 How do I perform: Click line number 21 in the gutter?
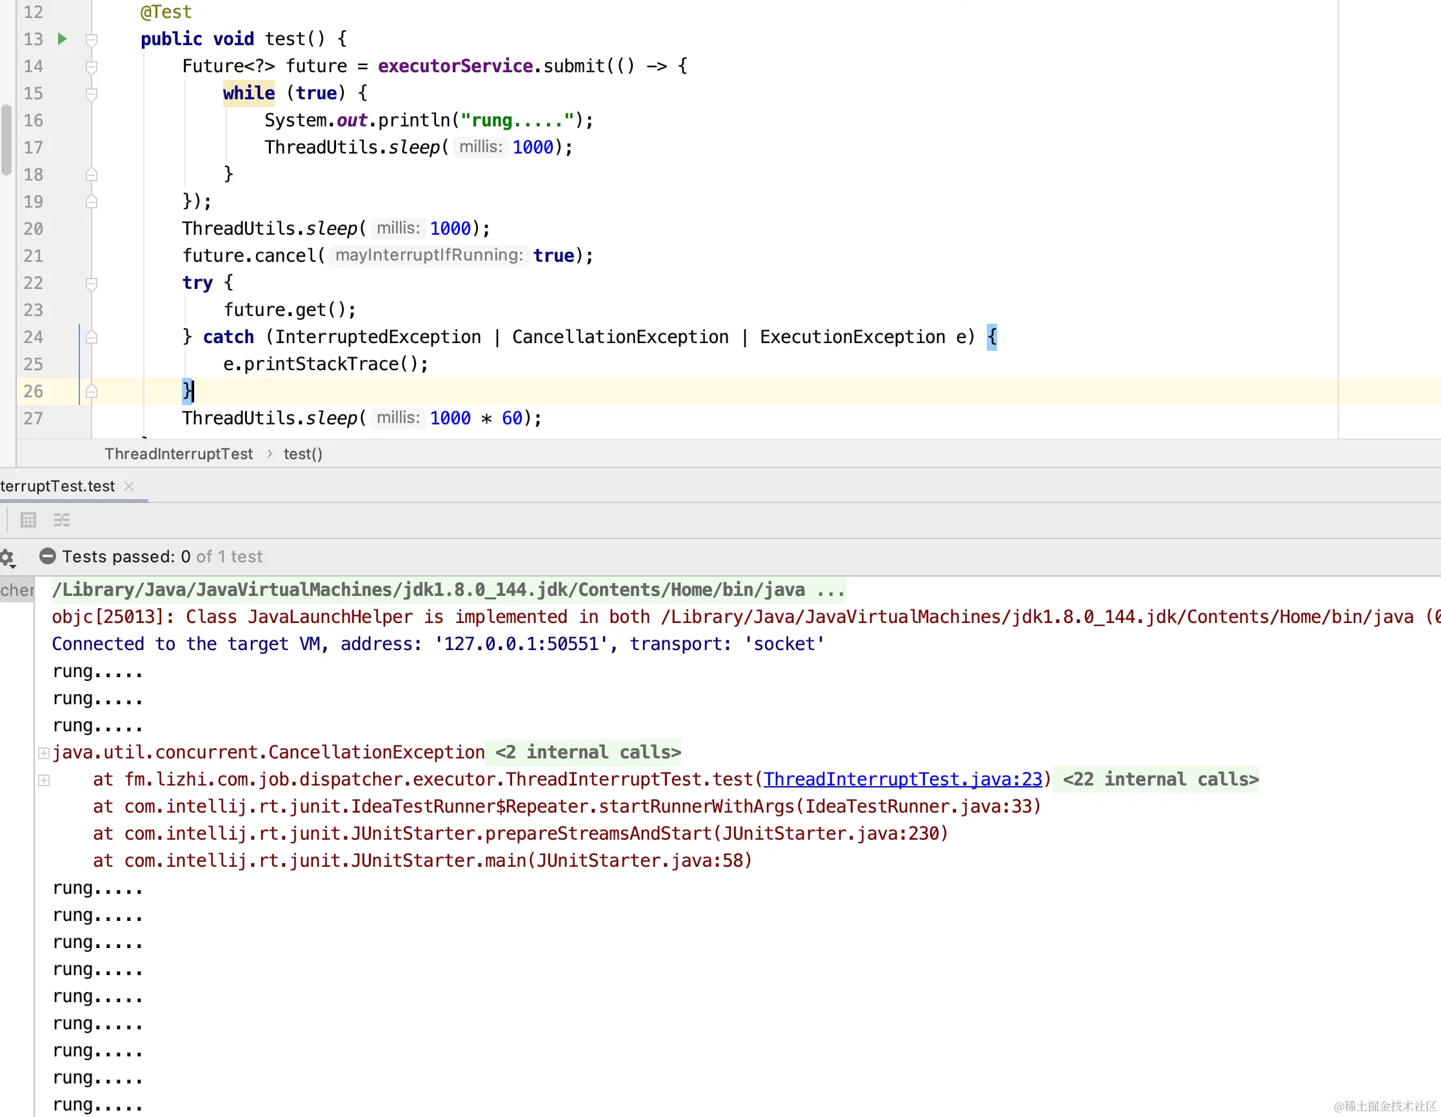click(x=33, y=256)
